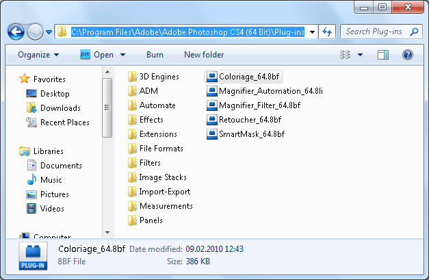Image resolution: width=429 pixels, height=280 pixels.
Task: Click the Open button with pse icon
Action: coord(97,55)
